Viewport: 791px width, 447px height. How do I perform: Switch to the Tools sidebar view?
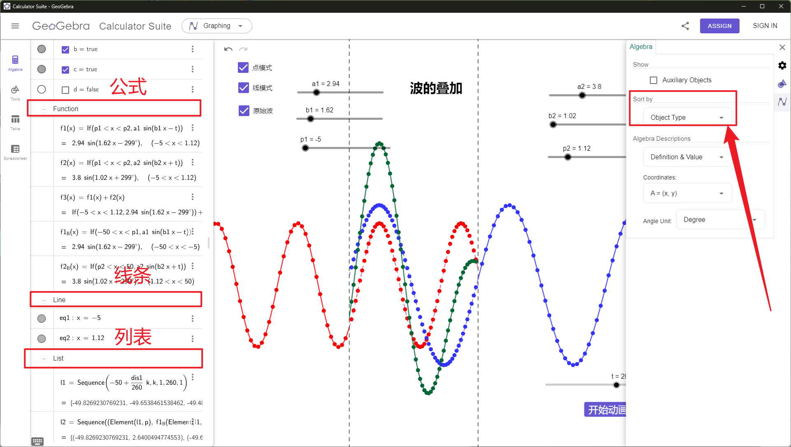15,92
